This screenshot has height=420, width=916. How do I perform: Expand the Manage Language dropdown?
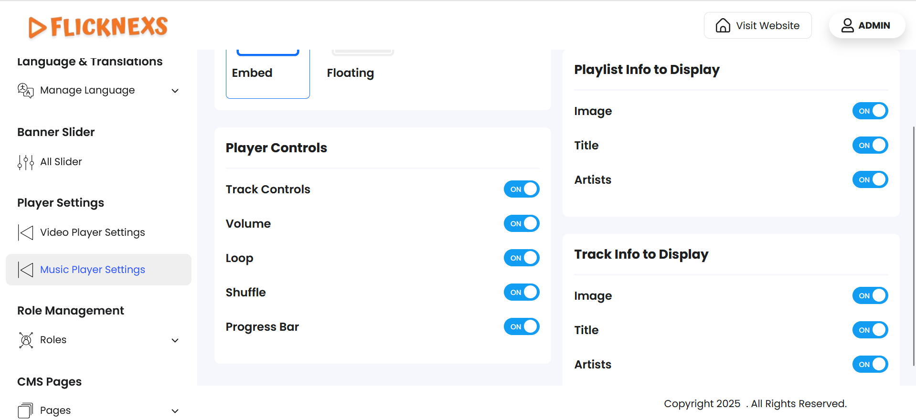tap(175, 91)
